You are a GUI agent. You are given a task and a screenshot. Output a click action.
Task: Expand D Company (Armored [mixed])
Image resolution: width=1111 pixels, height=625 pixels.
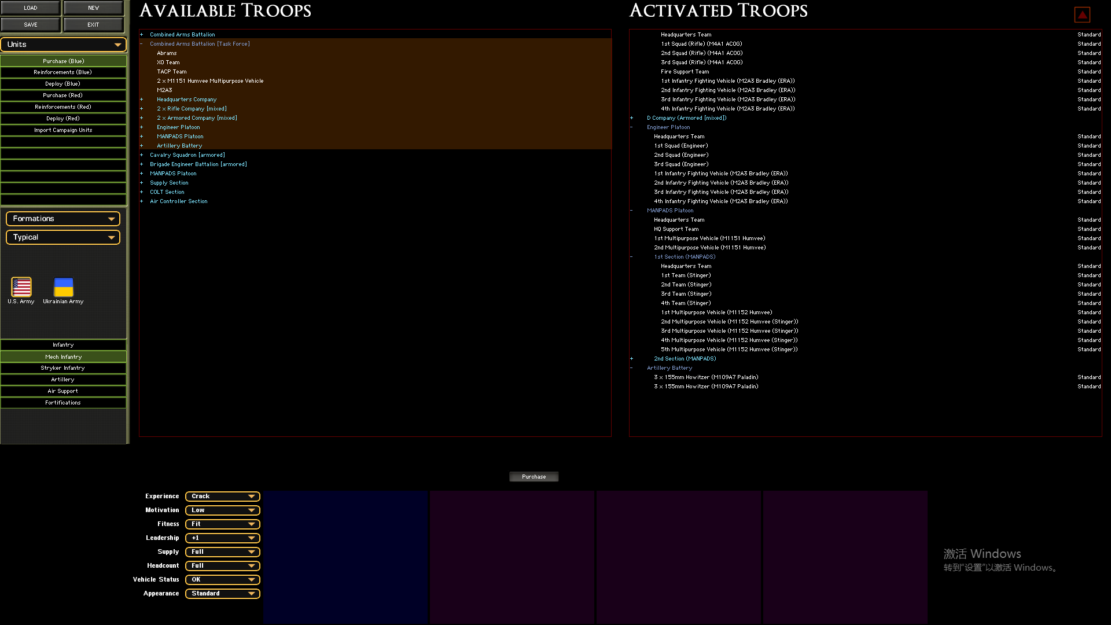[x=631, y=118]
